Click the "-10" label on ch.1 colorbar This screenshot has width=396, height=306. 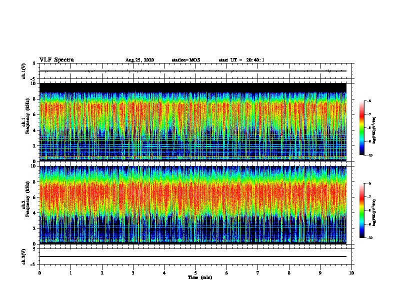point(370,155)
